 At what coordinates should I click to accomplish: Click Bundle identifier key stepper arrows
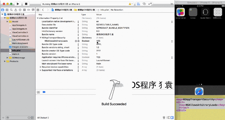click(x=78, y=28)
